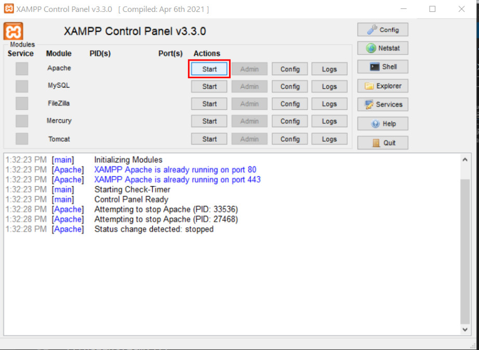
Task: Toggle the Tomcat service checkbox
Action: pos(22,139)
